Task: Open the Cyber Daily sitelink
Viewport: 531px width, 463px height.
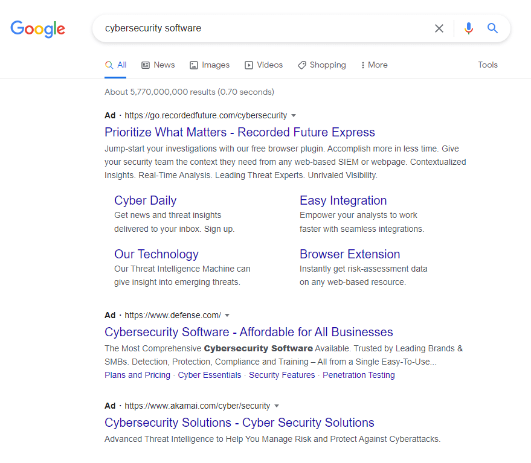Action: [x=145, y=200]
